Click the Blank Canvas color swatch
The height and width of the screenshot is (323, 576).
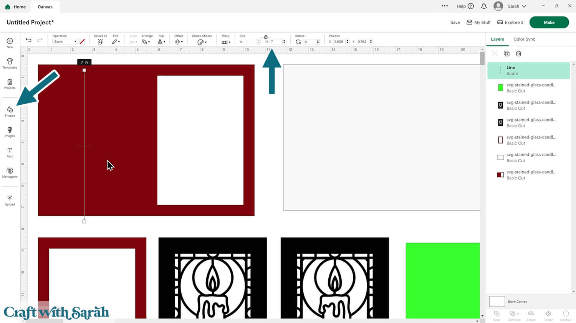(x=497, y=302)
